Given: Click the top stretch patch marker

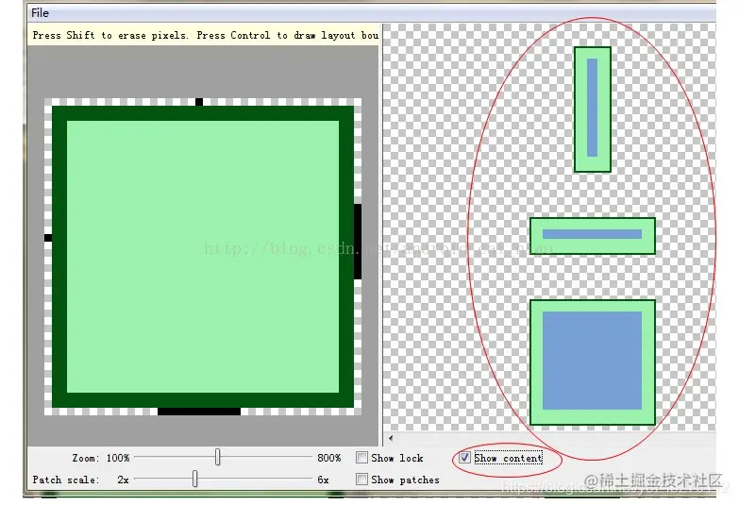Looking at the screenshot, I should [199, 102].
